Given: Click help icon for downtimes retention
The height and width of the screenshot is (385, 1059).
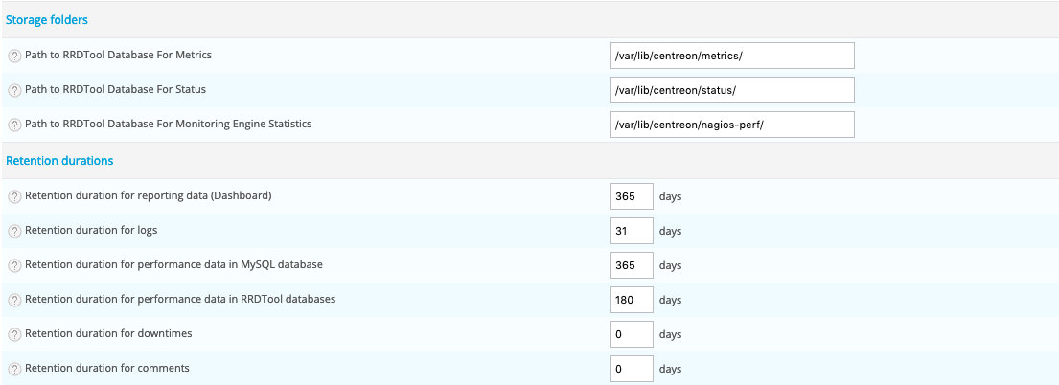Looking at the screenshot, I should 14,334.
